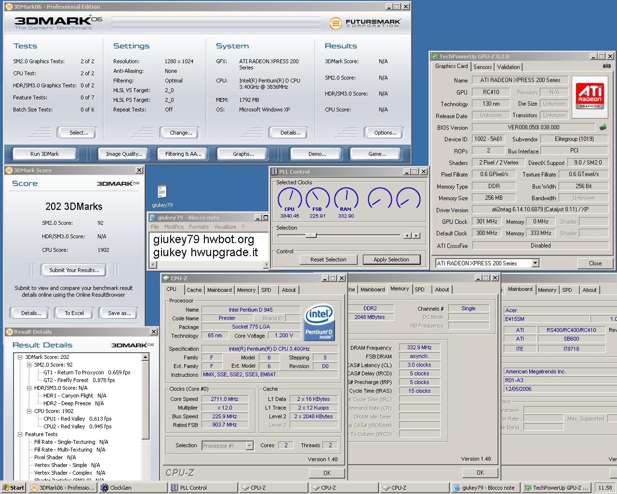Open the About tab in first CPU-Z

tap(289, 290)
